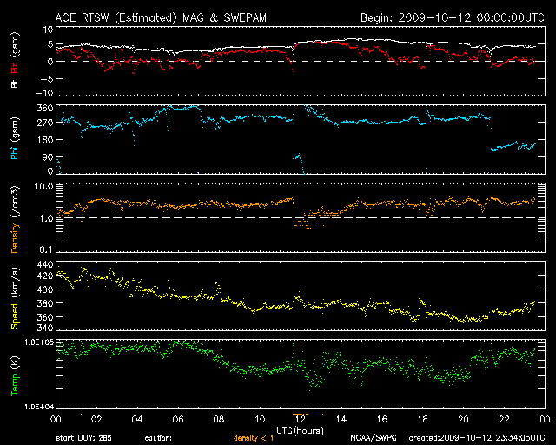
Task: Click the orange 'Density' axis label
Action: tap(15, 237)
